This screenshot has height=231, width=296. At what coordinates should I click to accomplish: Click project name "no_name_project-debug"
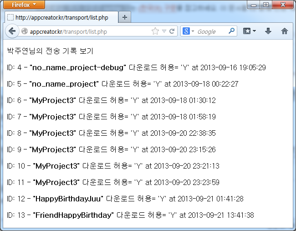click(x=78, y=67)
